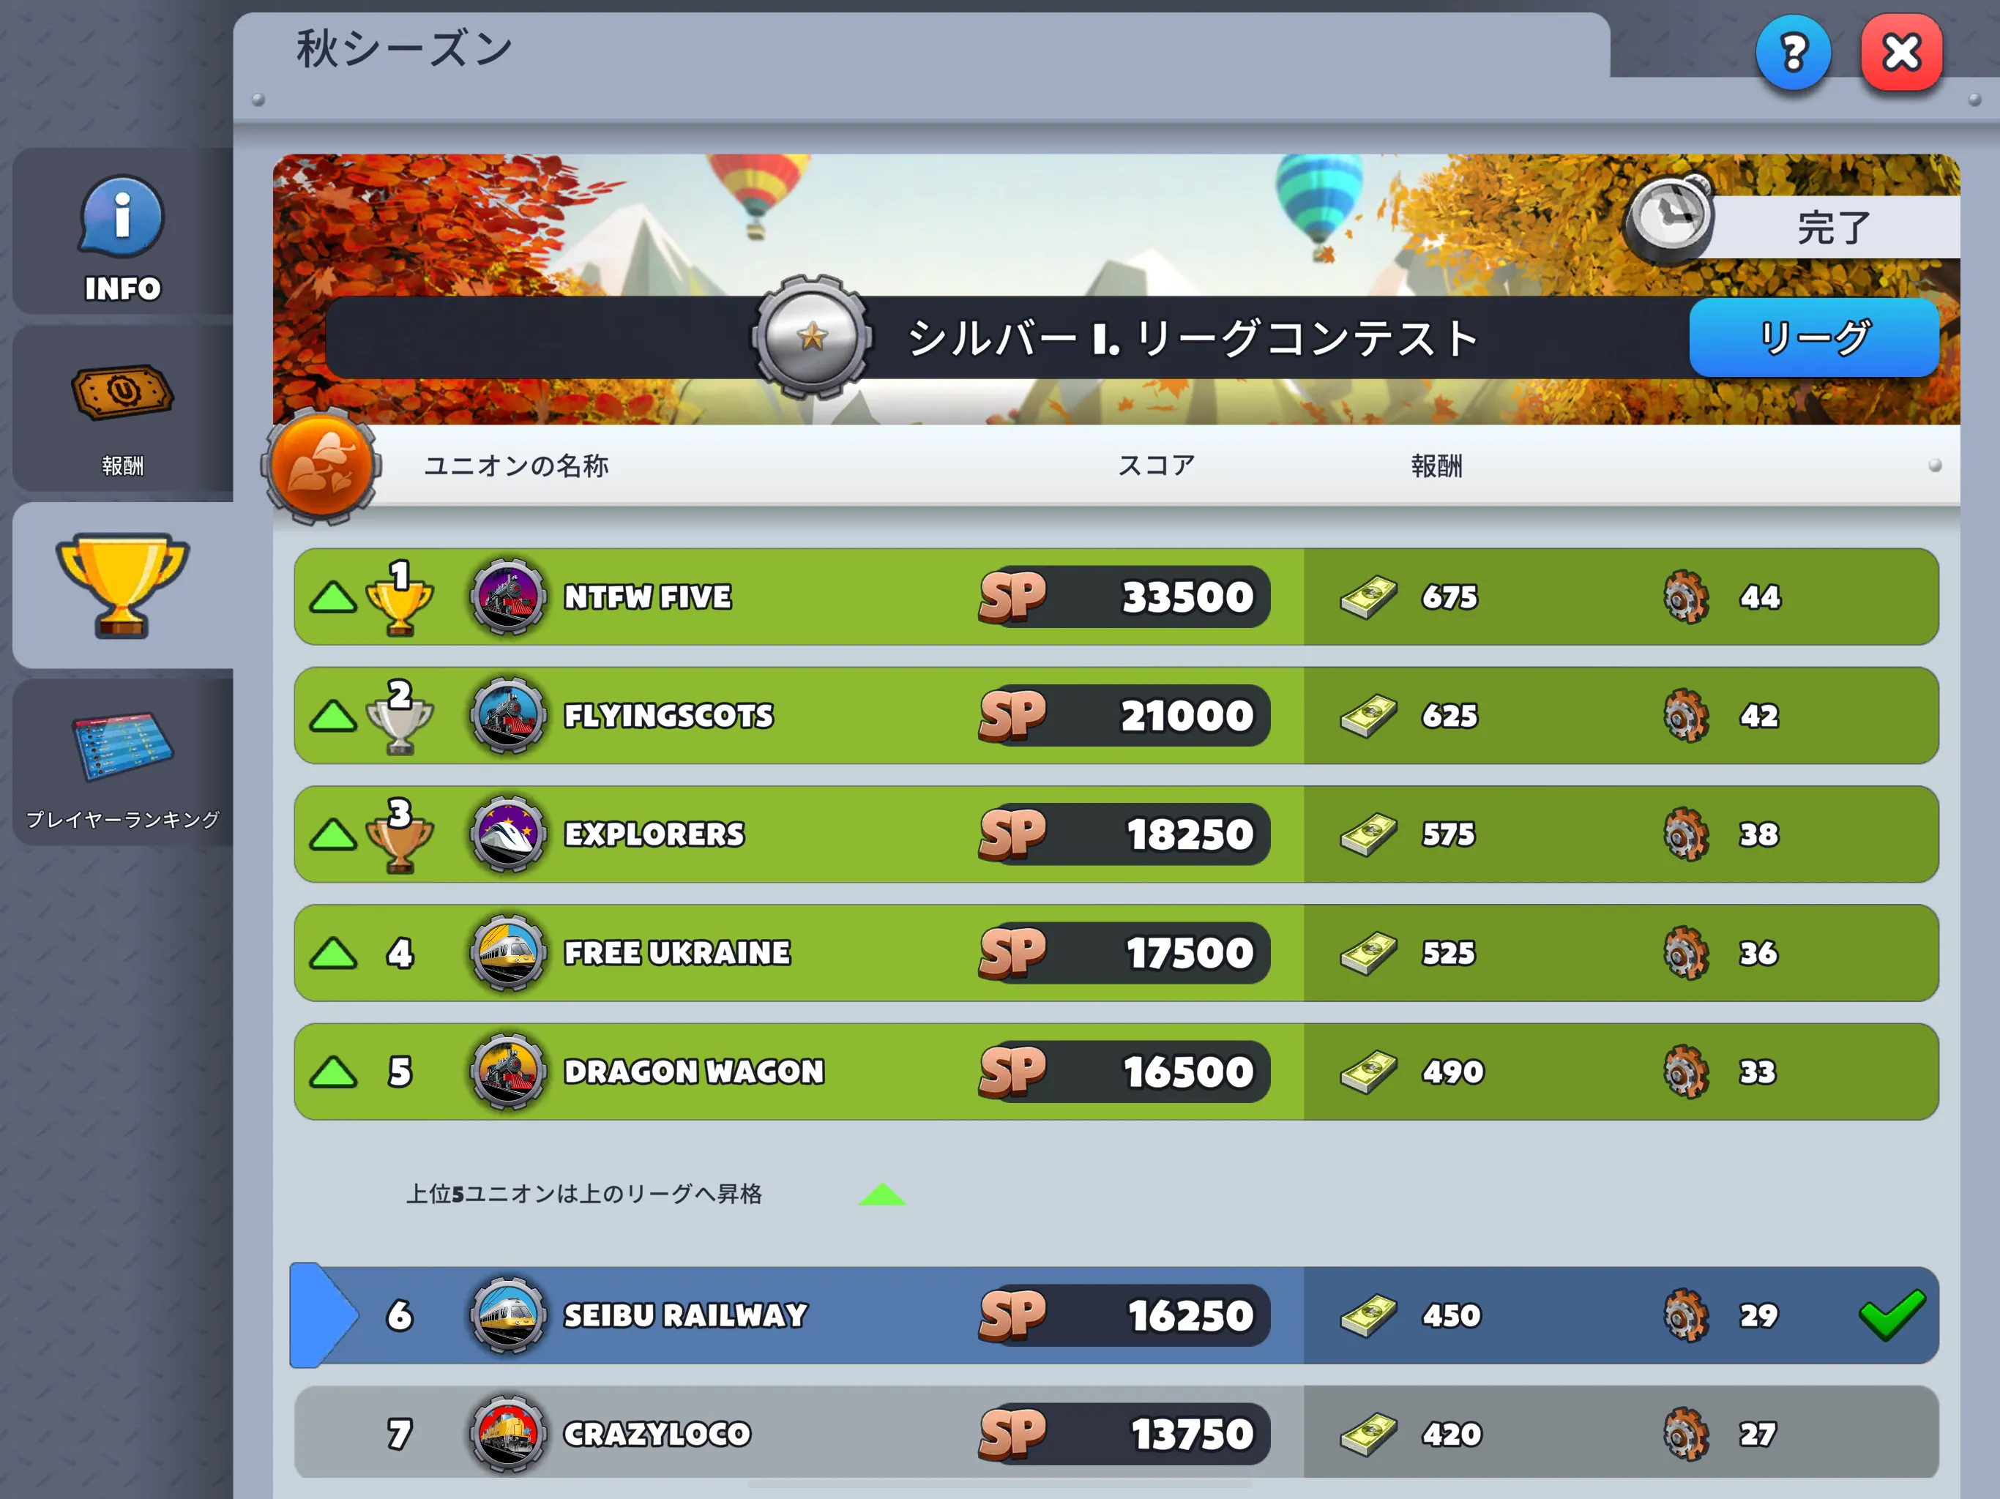
Task: Select the CRAZYLOCO union row
Action: point(1116,1433)
